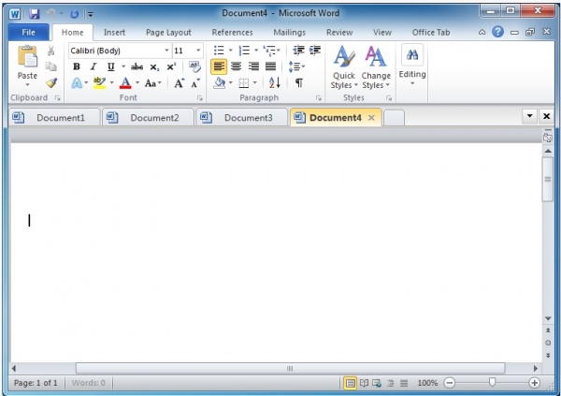Open Line Spacing options
This screenshot has height=396, width=561.
coord(296,66)
